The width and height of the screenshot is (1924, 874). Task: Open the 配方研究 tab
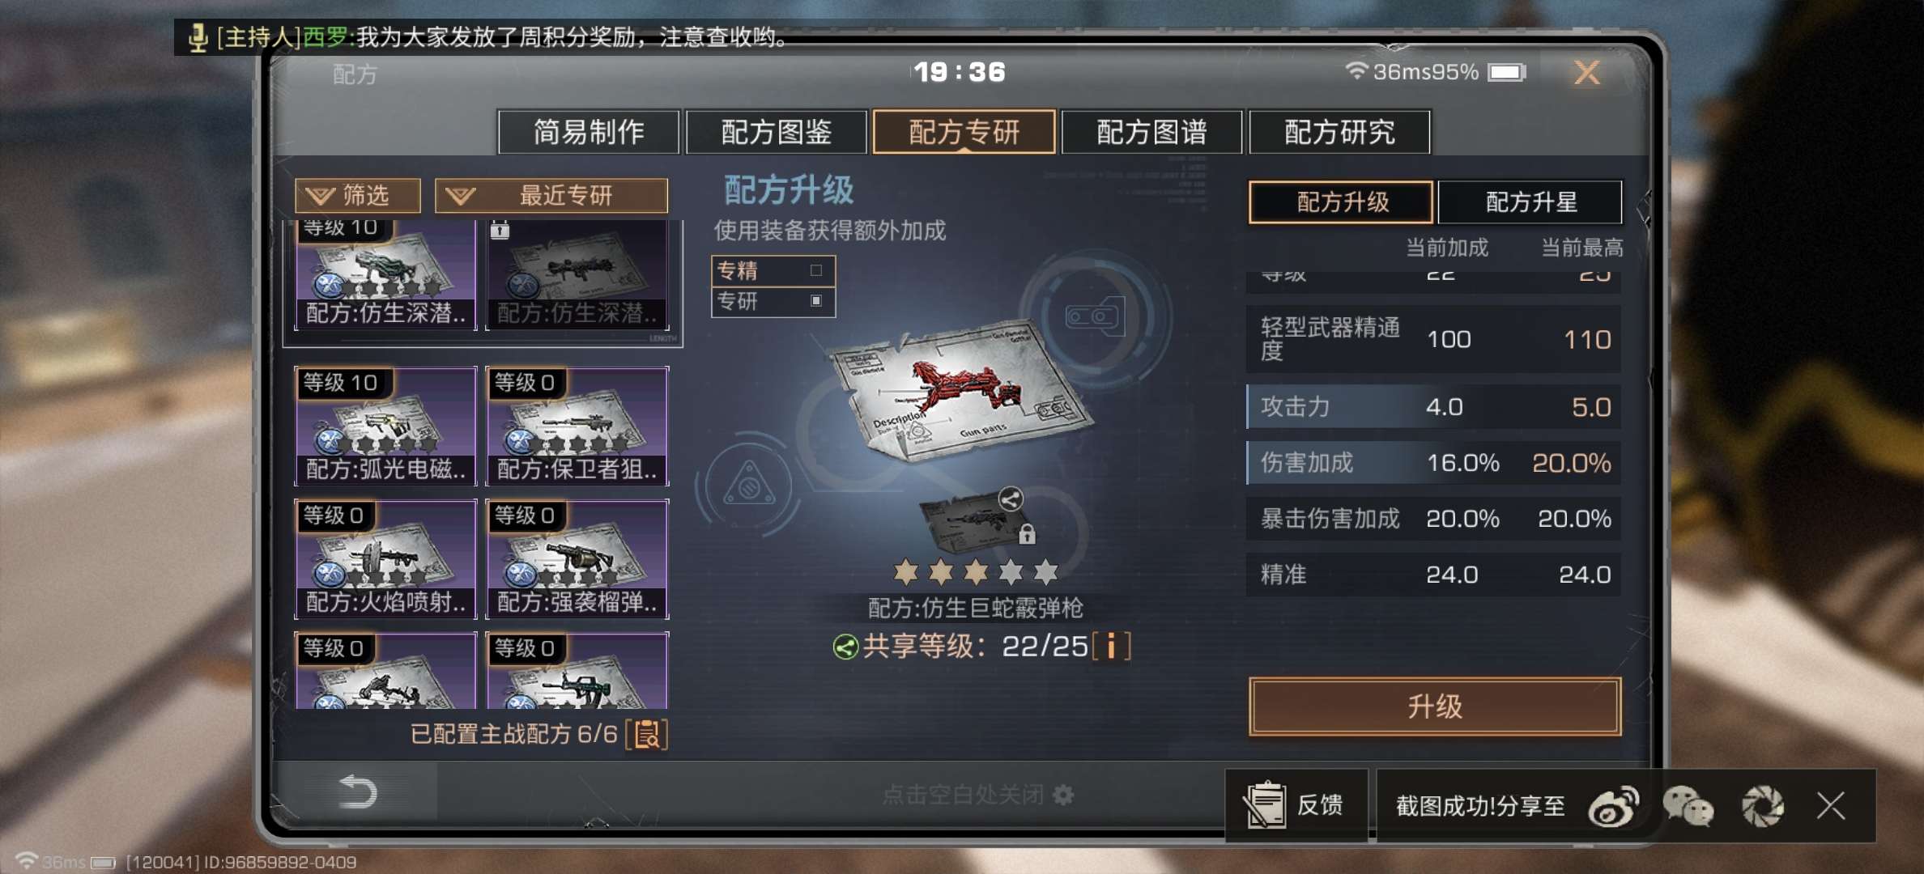coord(1340,132)
